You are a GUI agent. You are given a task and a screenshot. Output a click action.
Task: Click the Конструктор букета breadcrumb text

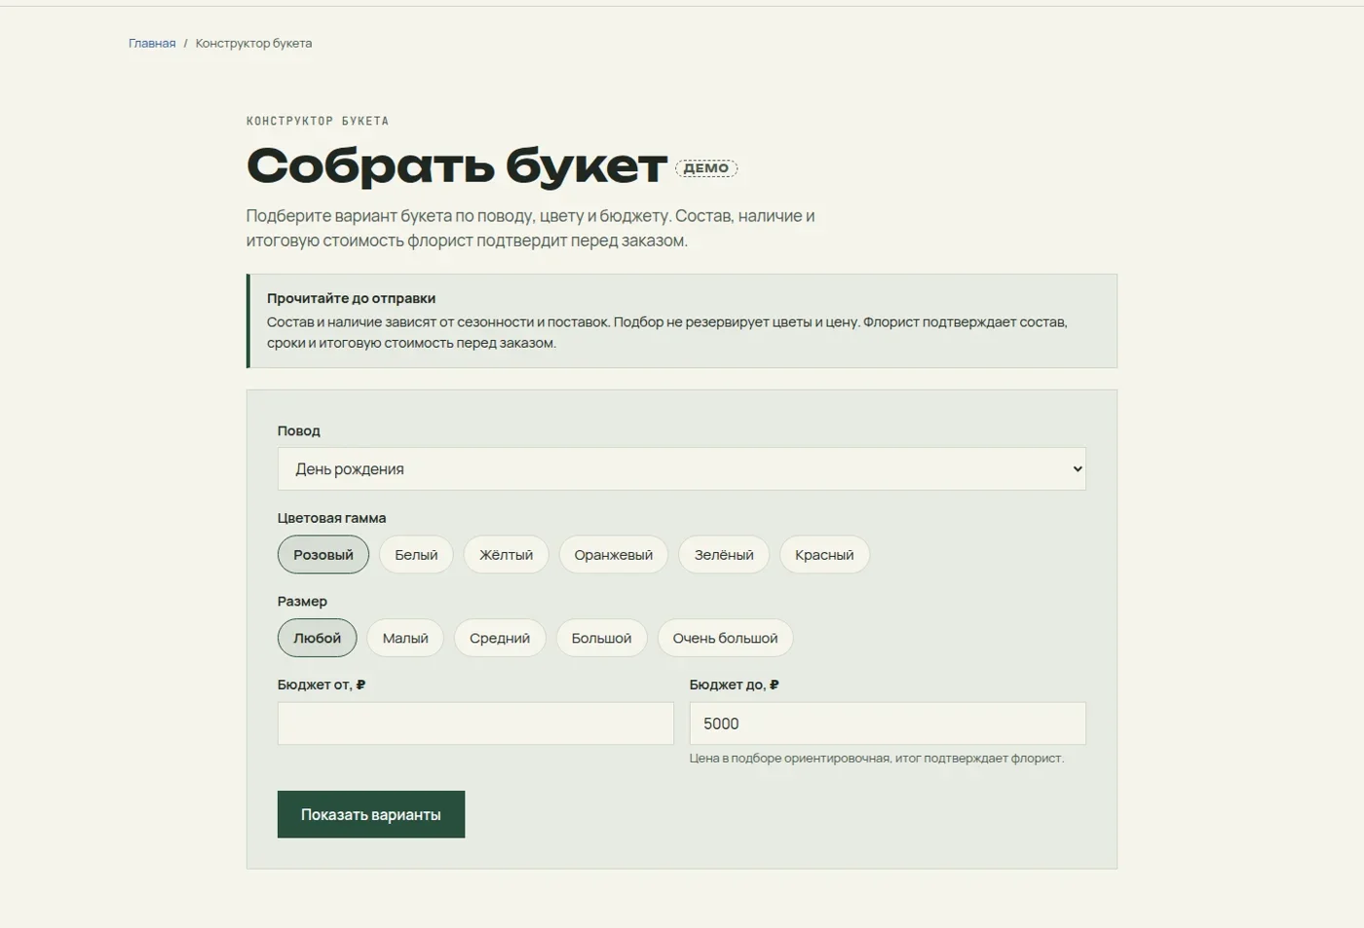tap(253, 43)
